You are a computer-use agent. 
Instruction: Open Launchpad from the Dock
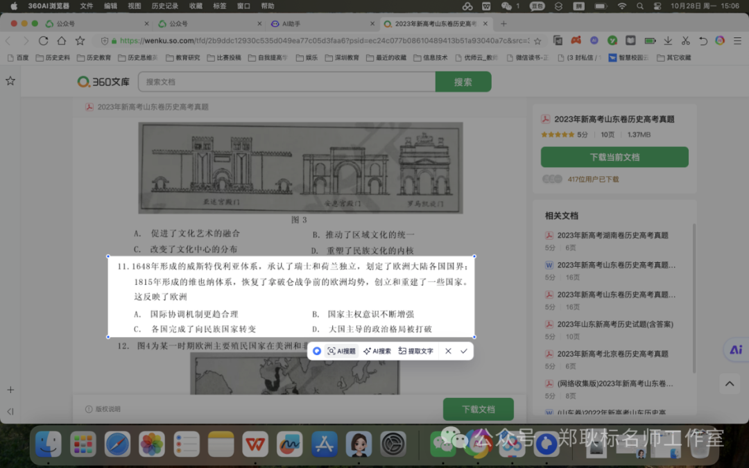pos(83,444)
